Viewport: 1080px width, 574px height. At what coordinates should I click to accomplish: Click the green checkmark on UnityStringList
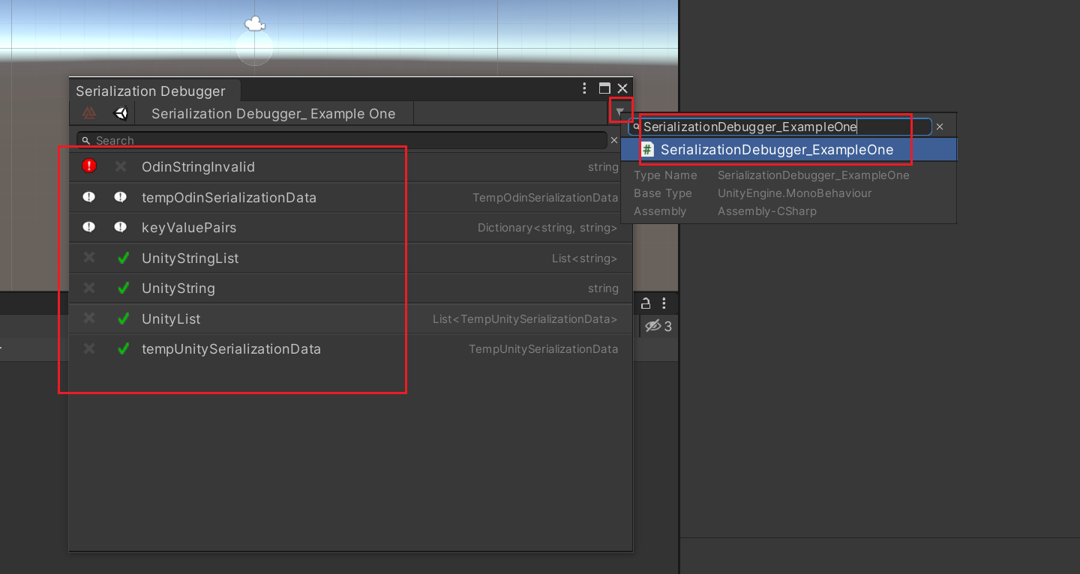(124, 258)
